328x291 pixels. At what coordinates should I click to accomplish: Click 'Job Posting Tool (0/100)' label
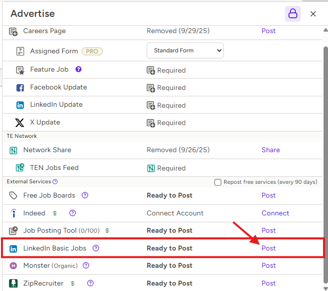(x=61, y=230)
